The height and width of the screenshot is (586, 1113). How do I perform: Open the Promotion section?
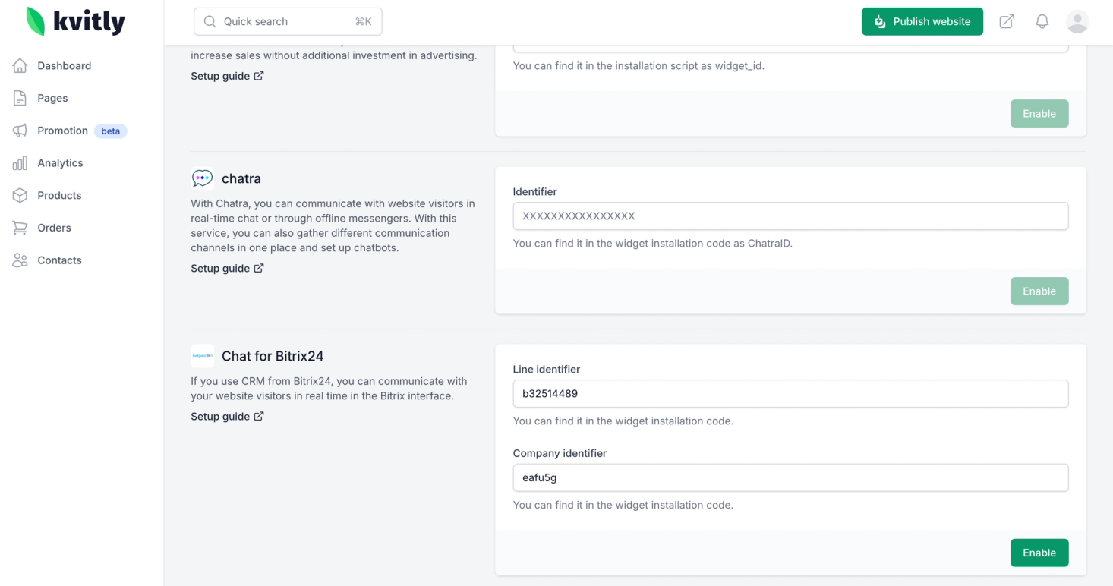pos(62,131)
